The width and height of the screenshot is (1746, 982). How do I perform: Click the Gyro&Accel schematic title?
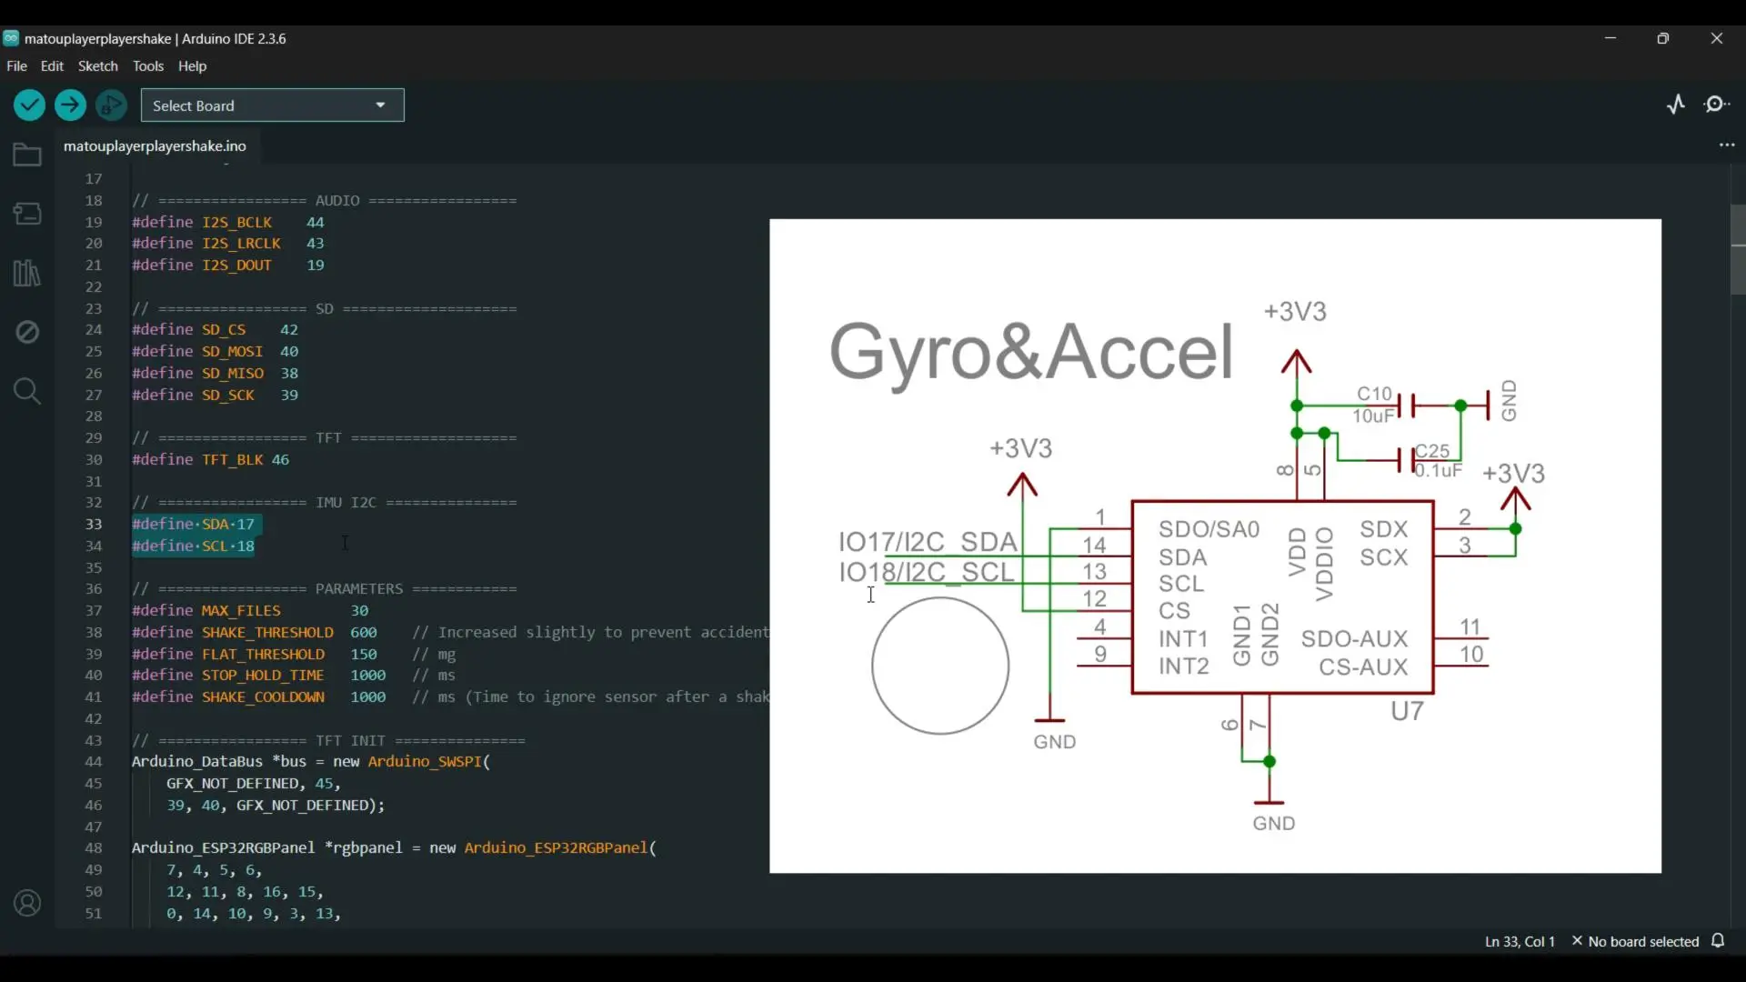(x=1031, y=352)
